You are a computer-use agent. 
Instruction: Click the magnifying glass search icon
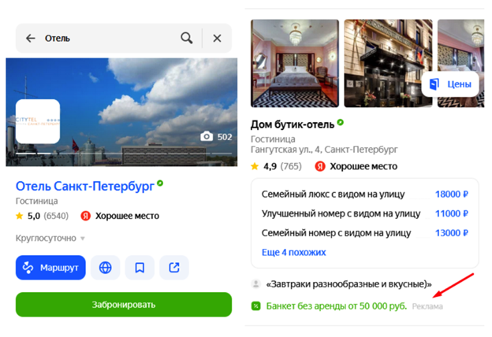click(x=186, y=38)
